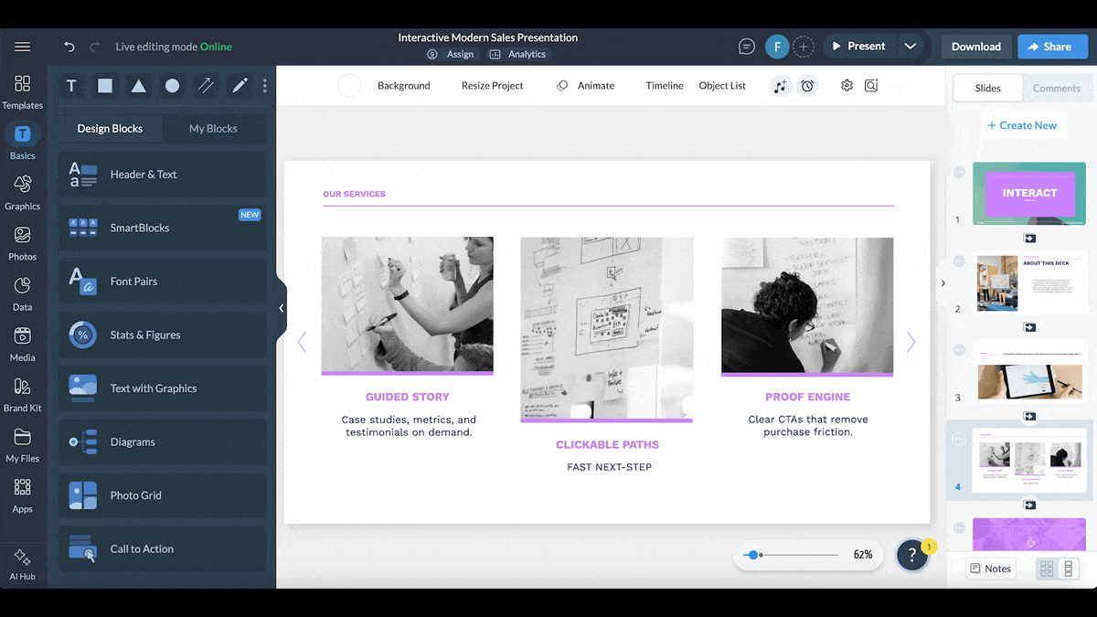This screenshot has height=617, width=1097.
Task: Open the Slides tab
Action: click(988, 88)
